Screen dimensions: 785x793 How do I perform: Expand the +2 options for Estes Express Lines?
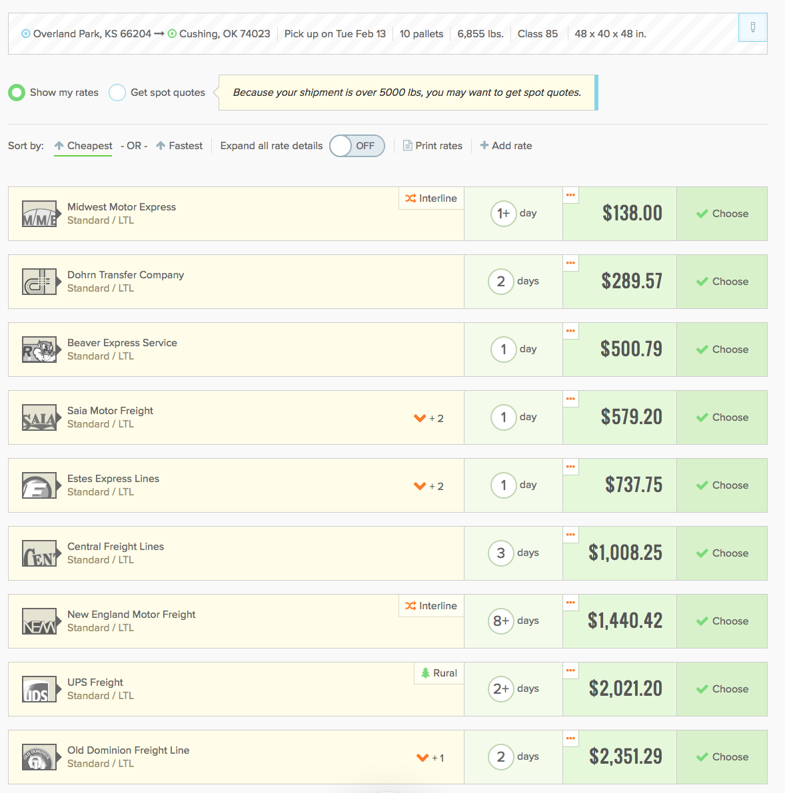click(x=428, y=486)
